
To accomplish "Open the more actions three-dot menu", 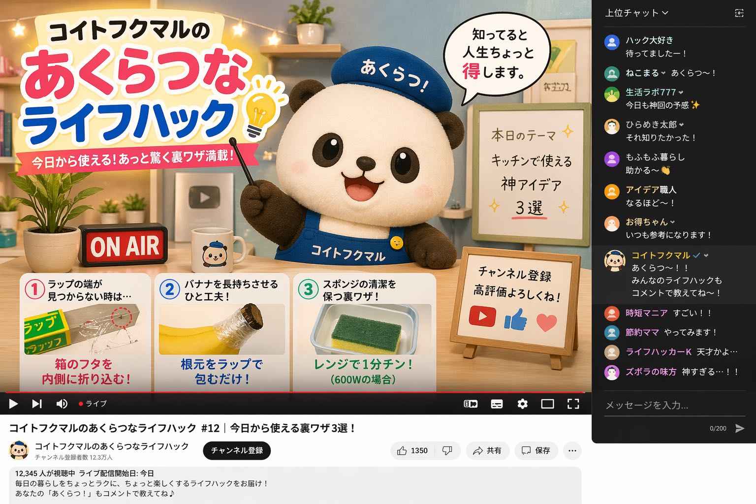I will [572, 450].
